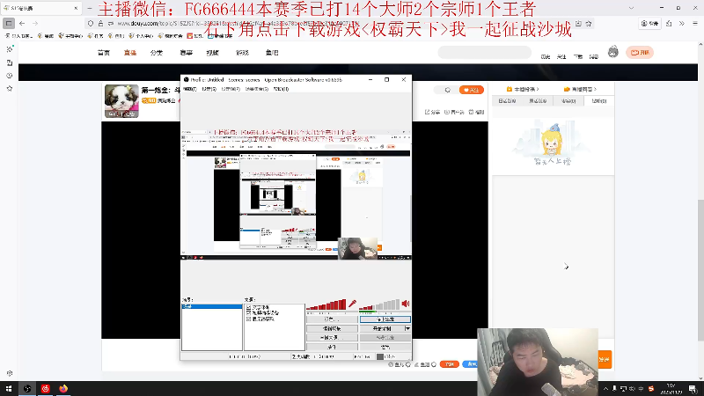Open the dropdown arrow beside Start Recording
The image size is (704, 396).
tap(407, 328)
